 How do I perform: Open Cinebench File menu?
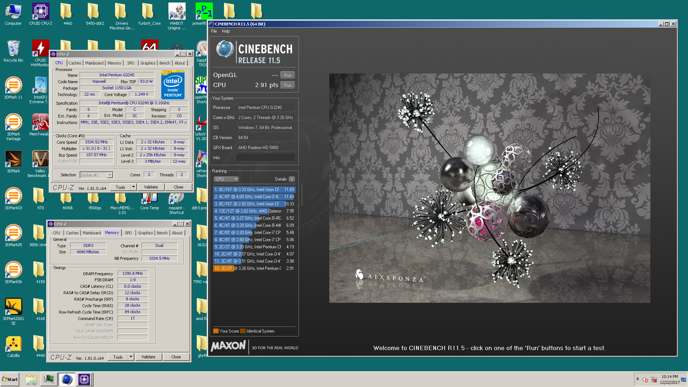(x=214, y=31)
